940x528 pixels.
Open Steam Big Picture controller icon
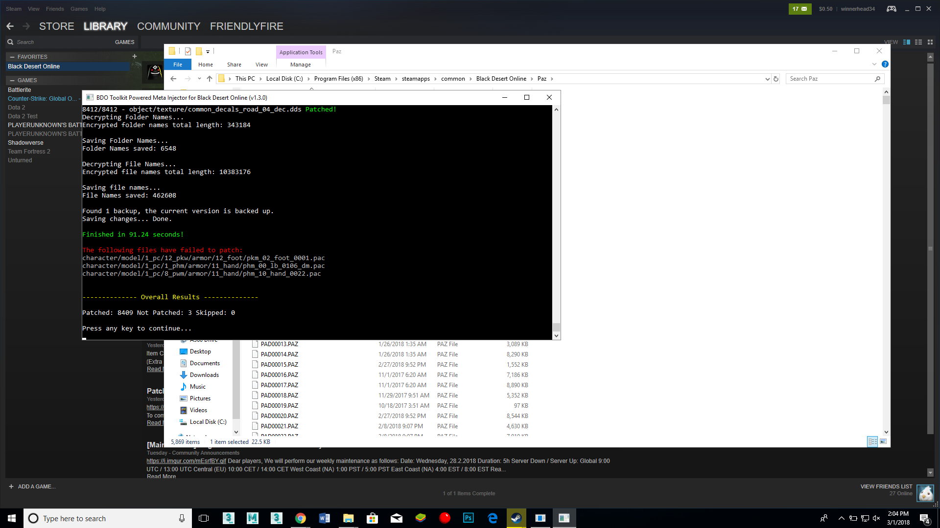click(891, 9)
